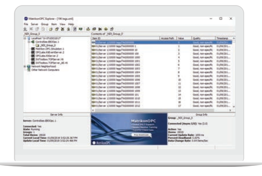The height and width of the screenshot is (176, 262).
Task: Collapse the Localhost tree node
Action: 25,38
